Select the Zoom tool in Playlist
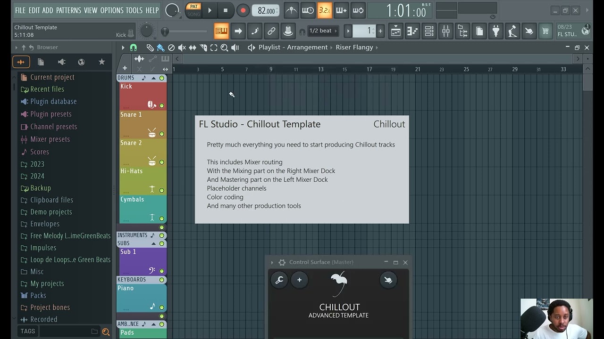 225,48
